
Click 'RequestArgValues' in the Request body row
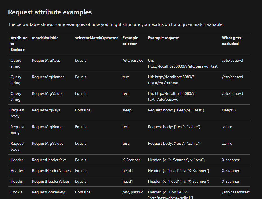pyautogui.click(x=48, y=143)
